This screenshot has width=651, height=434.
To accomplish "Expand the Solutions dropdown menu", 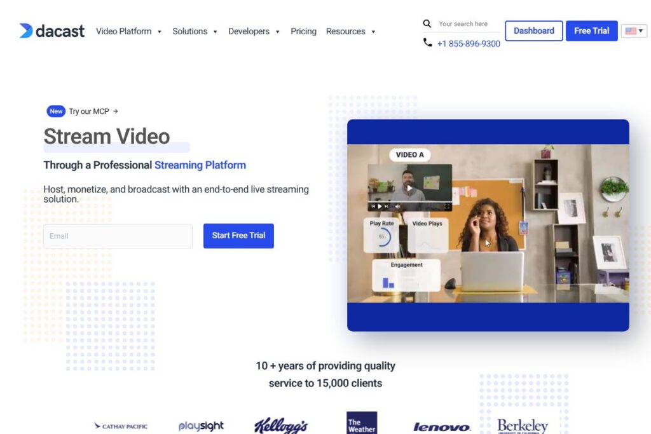I will [x=195, y=31].
